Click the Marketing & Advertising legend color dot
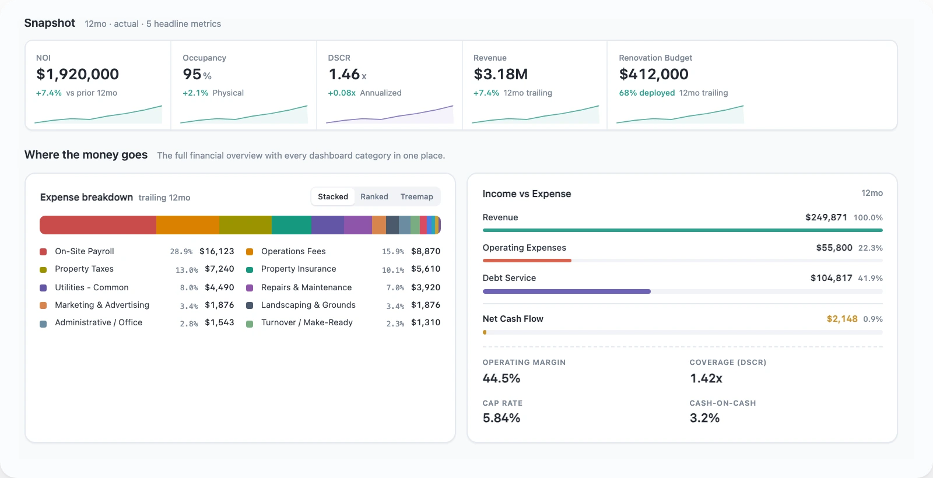The height and width of the screenshot is (478, 933). click(x=43, y=305)
